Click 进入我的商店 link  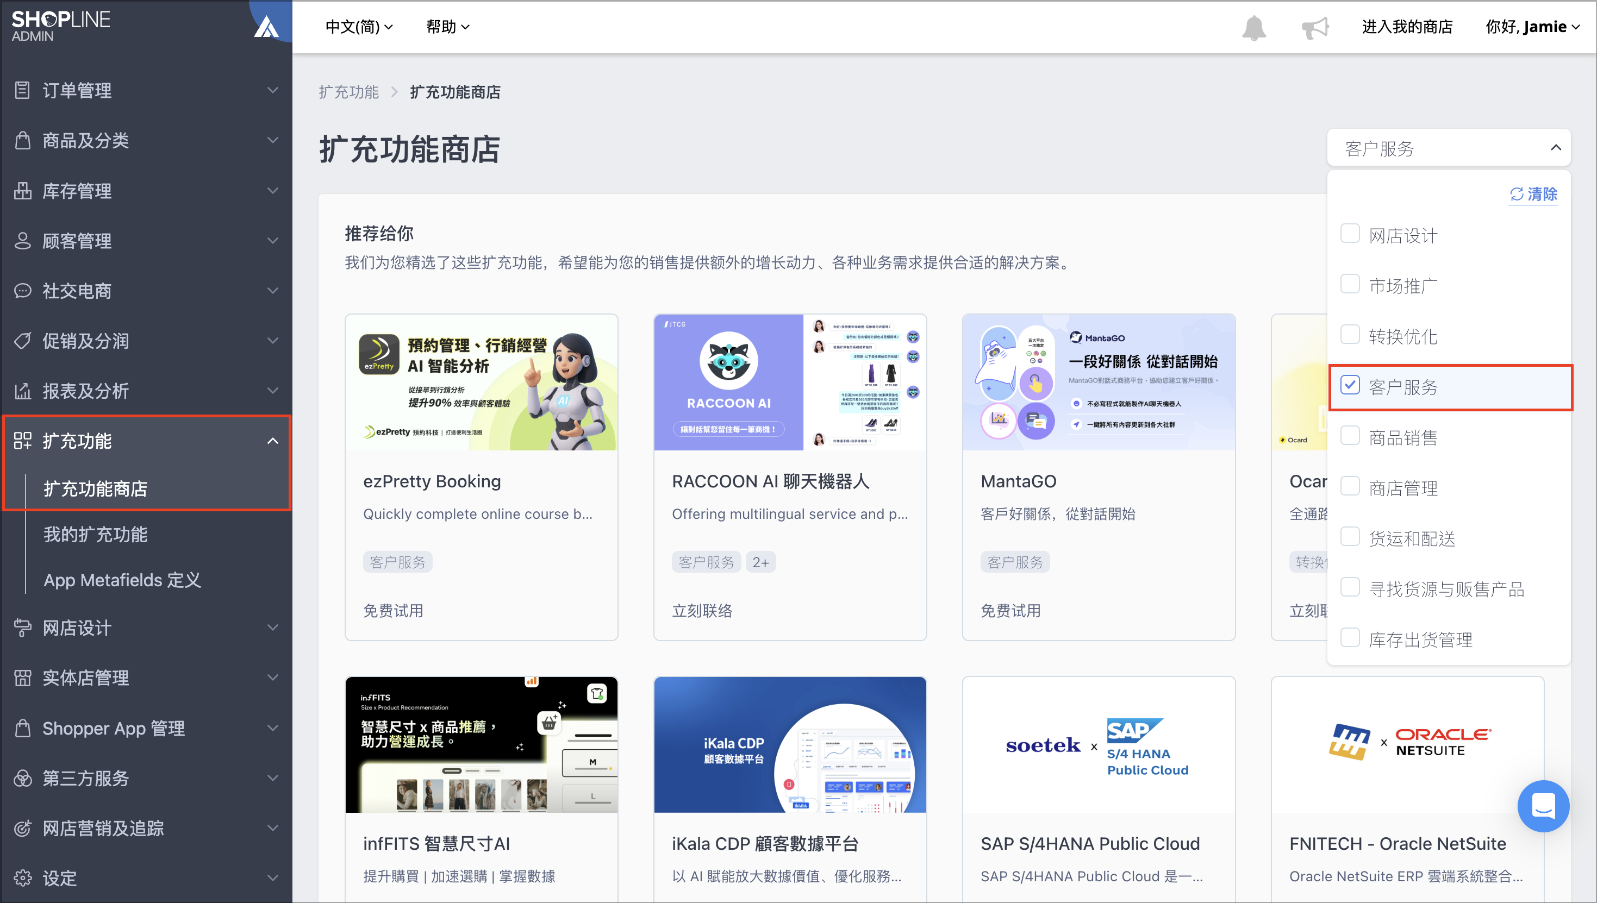point(1407,27)
